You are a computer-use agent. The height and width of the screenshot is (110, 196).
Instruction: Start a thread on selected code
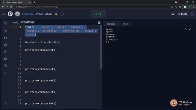[28, 22]
